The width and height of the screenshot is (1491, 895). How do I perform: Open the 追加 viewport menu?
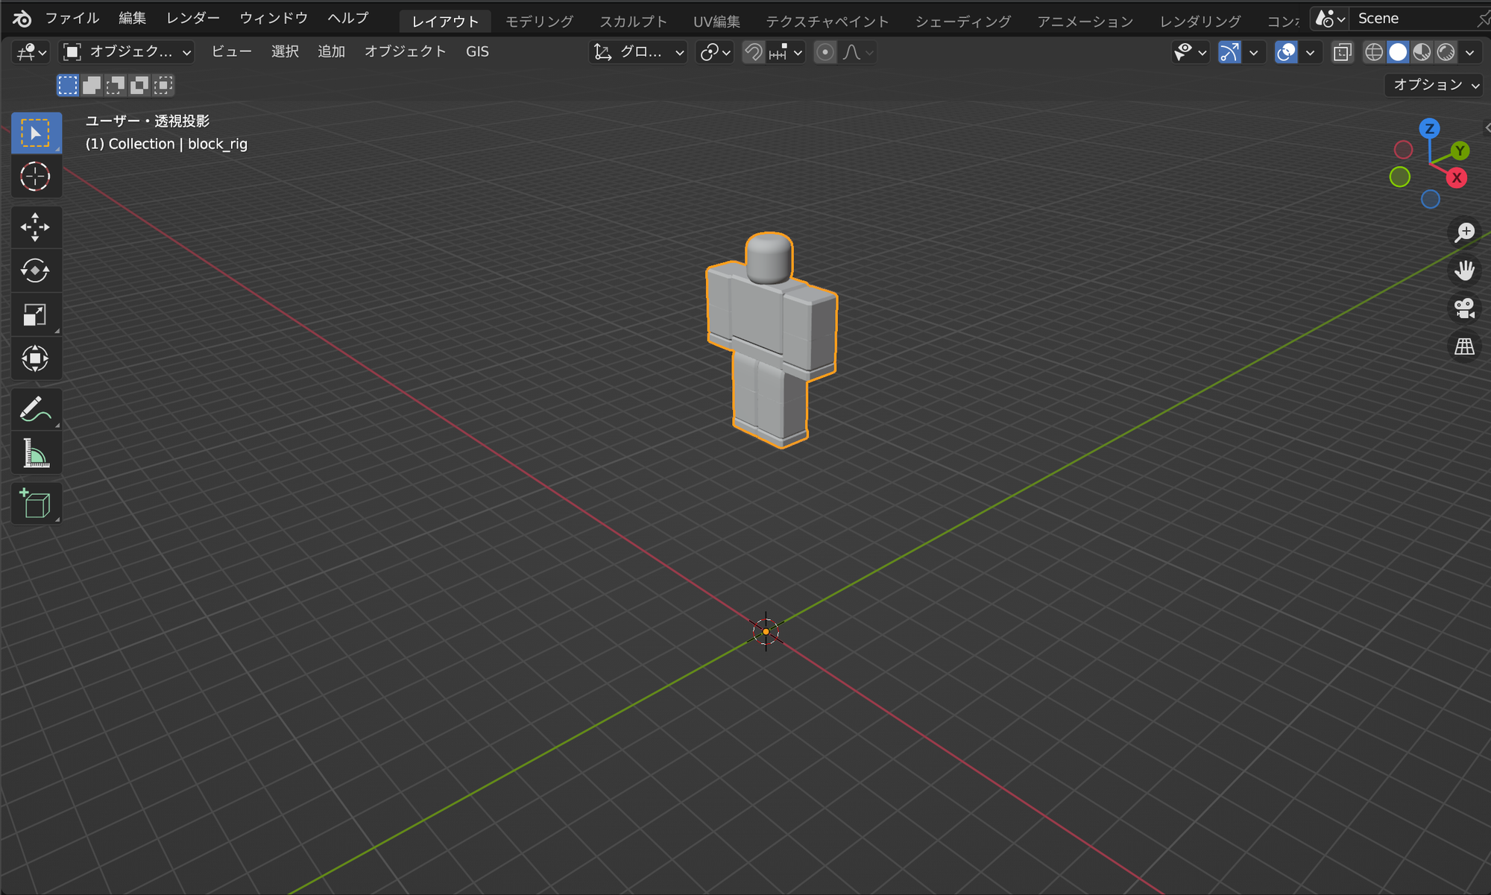click(x=331, y=52)
